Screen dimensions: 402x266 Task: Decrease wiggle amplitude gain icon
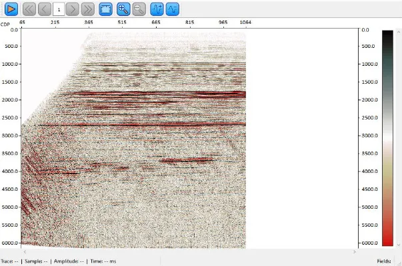coord(173,9)
